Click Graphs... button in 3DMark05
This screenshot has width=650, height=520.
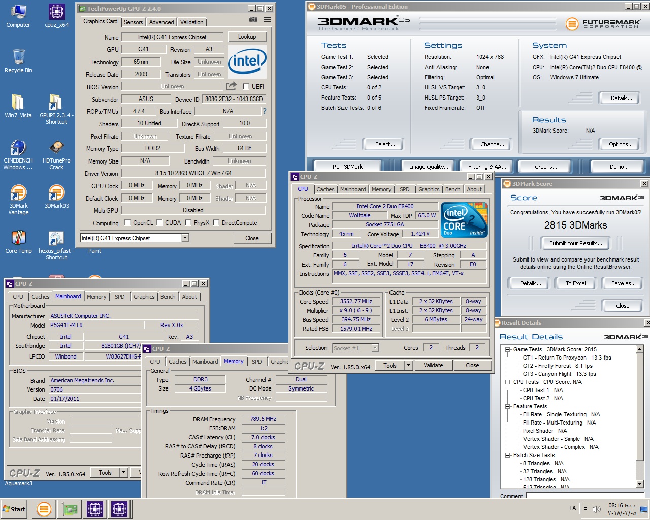point(546,167)
